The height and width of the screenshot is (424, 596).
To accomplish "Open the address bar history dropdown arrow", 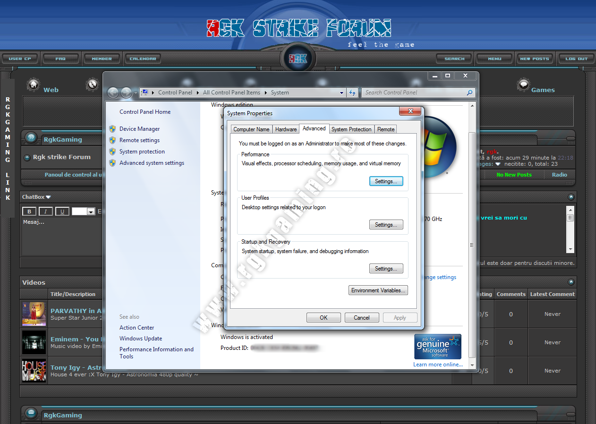I will [x=342, y=93].
